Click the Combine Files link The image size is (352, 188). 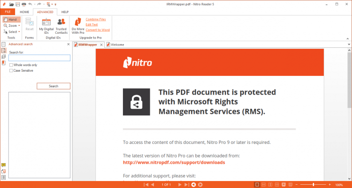pyautogui.click(x=96, y=19)
